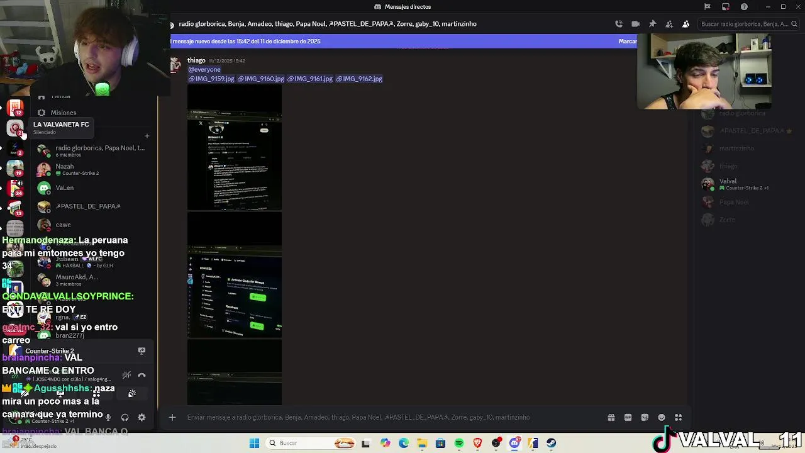
Task: Search in radio glorborica conversation field
Action: pyautogui.click(x=747, y=24)
